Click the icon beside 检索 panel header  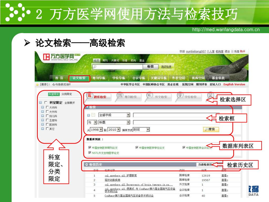pyautogui.click(x=87, y=107)
